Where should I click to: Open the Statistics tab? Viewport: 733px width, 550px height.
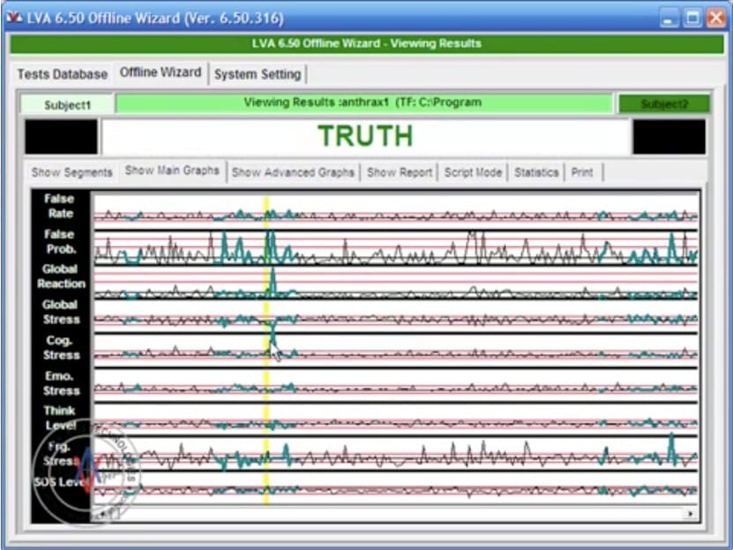536,172
